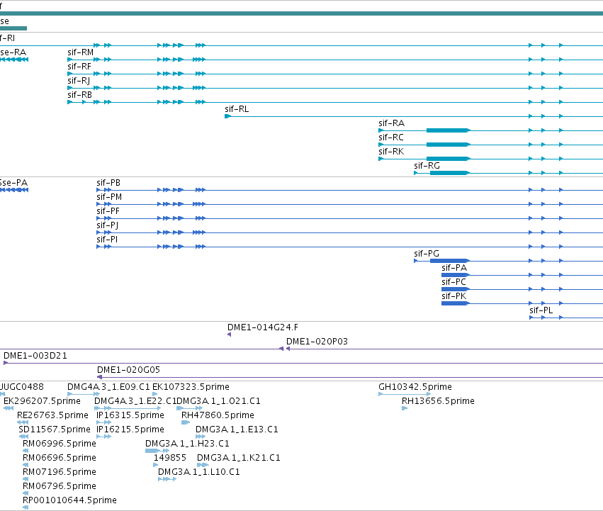Select the sif-RL transcript label
This screenshot has width=603, height=511.
[237, 109]
